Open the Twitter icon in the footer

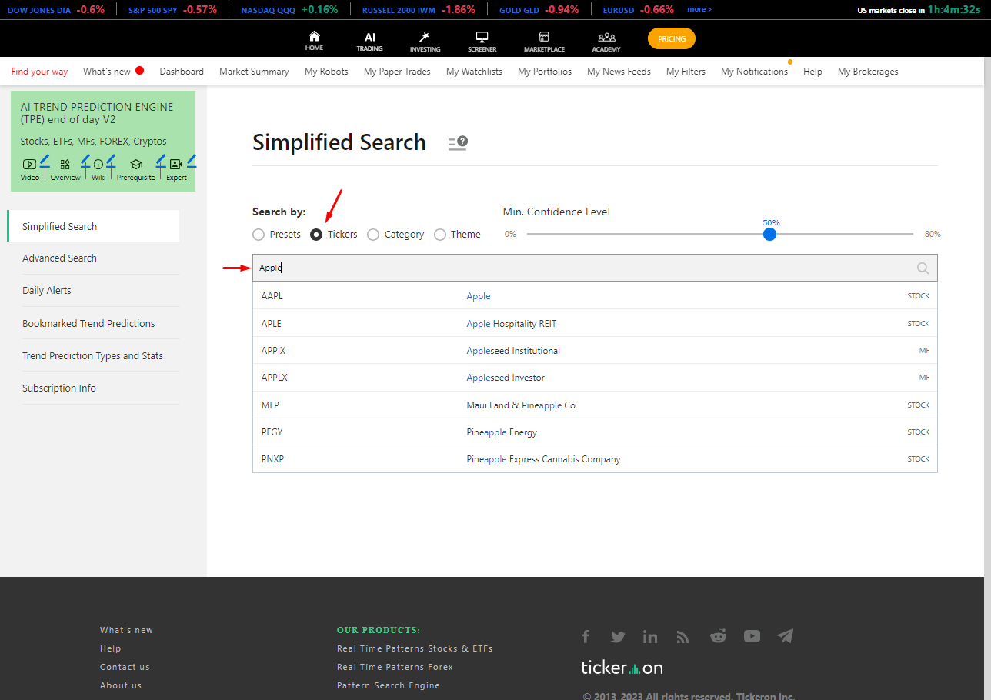point(618,636)
